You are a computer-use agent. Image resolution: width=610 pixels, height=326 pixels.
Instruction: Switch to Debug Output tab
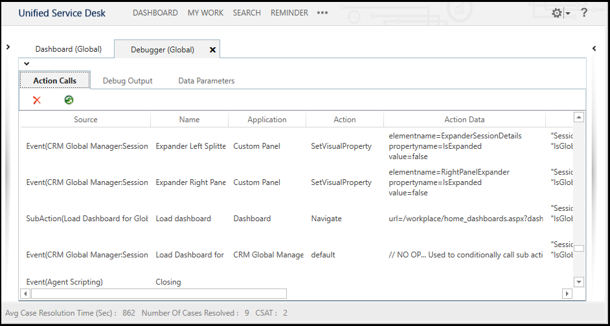point(128,81)
